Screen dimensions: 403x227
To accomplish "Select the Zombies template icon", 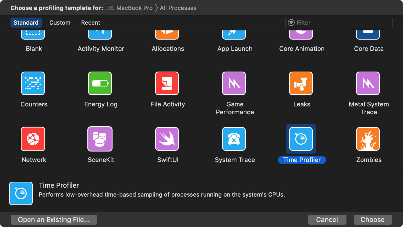I will 368,139.
